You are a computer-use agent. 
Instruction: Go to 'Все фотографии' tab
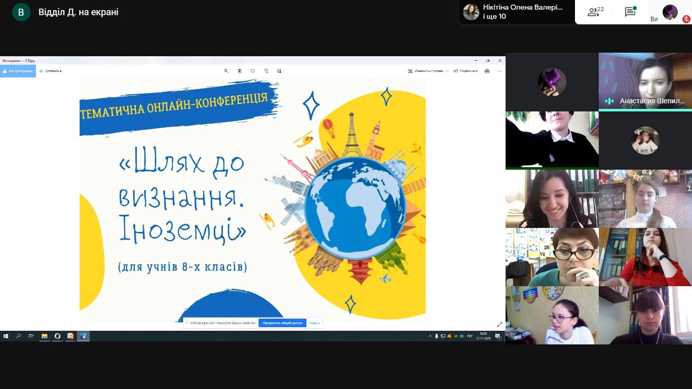tap(18, 71)
